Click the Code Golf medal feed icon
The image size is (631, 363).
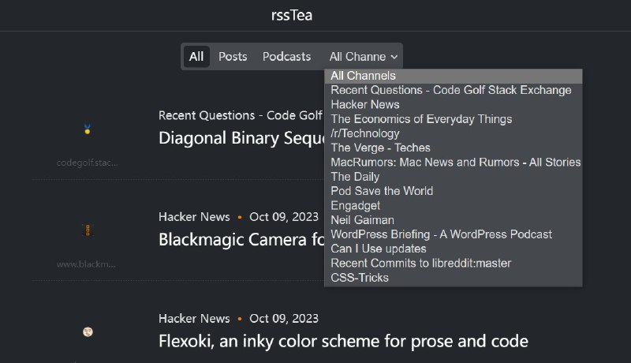88,129
